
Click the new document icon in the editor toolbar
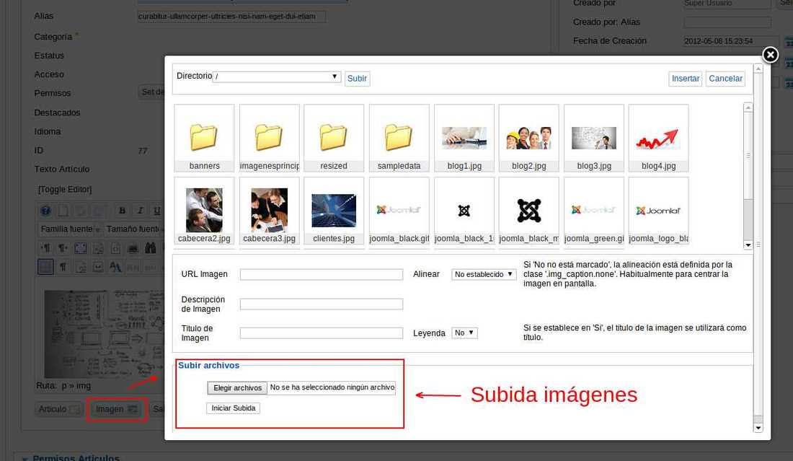[63, 211]
